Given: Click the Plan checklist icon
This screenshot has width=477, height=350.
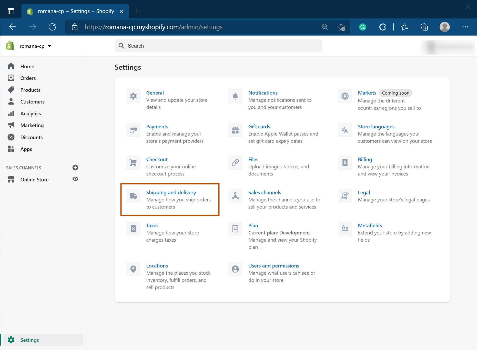Looking at the screenshot, I should pos(235,229).
